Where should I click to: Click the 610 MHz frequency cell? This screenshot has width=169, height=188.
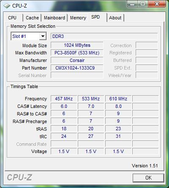click(118, 99)
